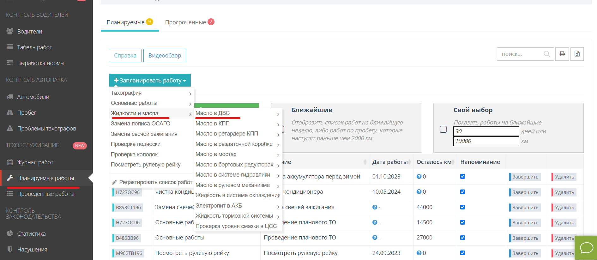The image size is (597, 260).
Task: Open the Видеообзор button
Action: click(x=165, y=56)
